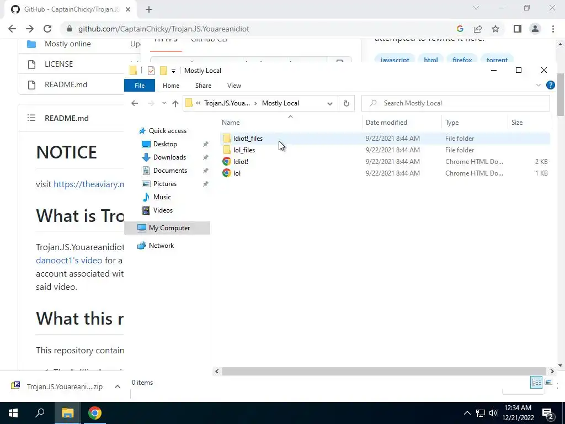Open Desktop in navigation pane
This screenshot has height=424, width=565.
(x=165, y=144)
